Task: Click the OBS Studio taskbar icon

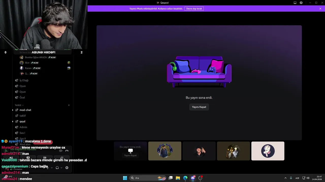Action: pyautogui.click(x=200, y=178)
